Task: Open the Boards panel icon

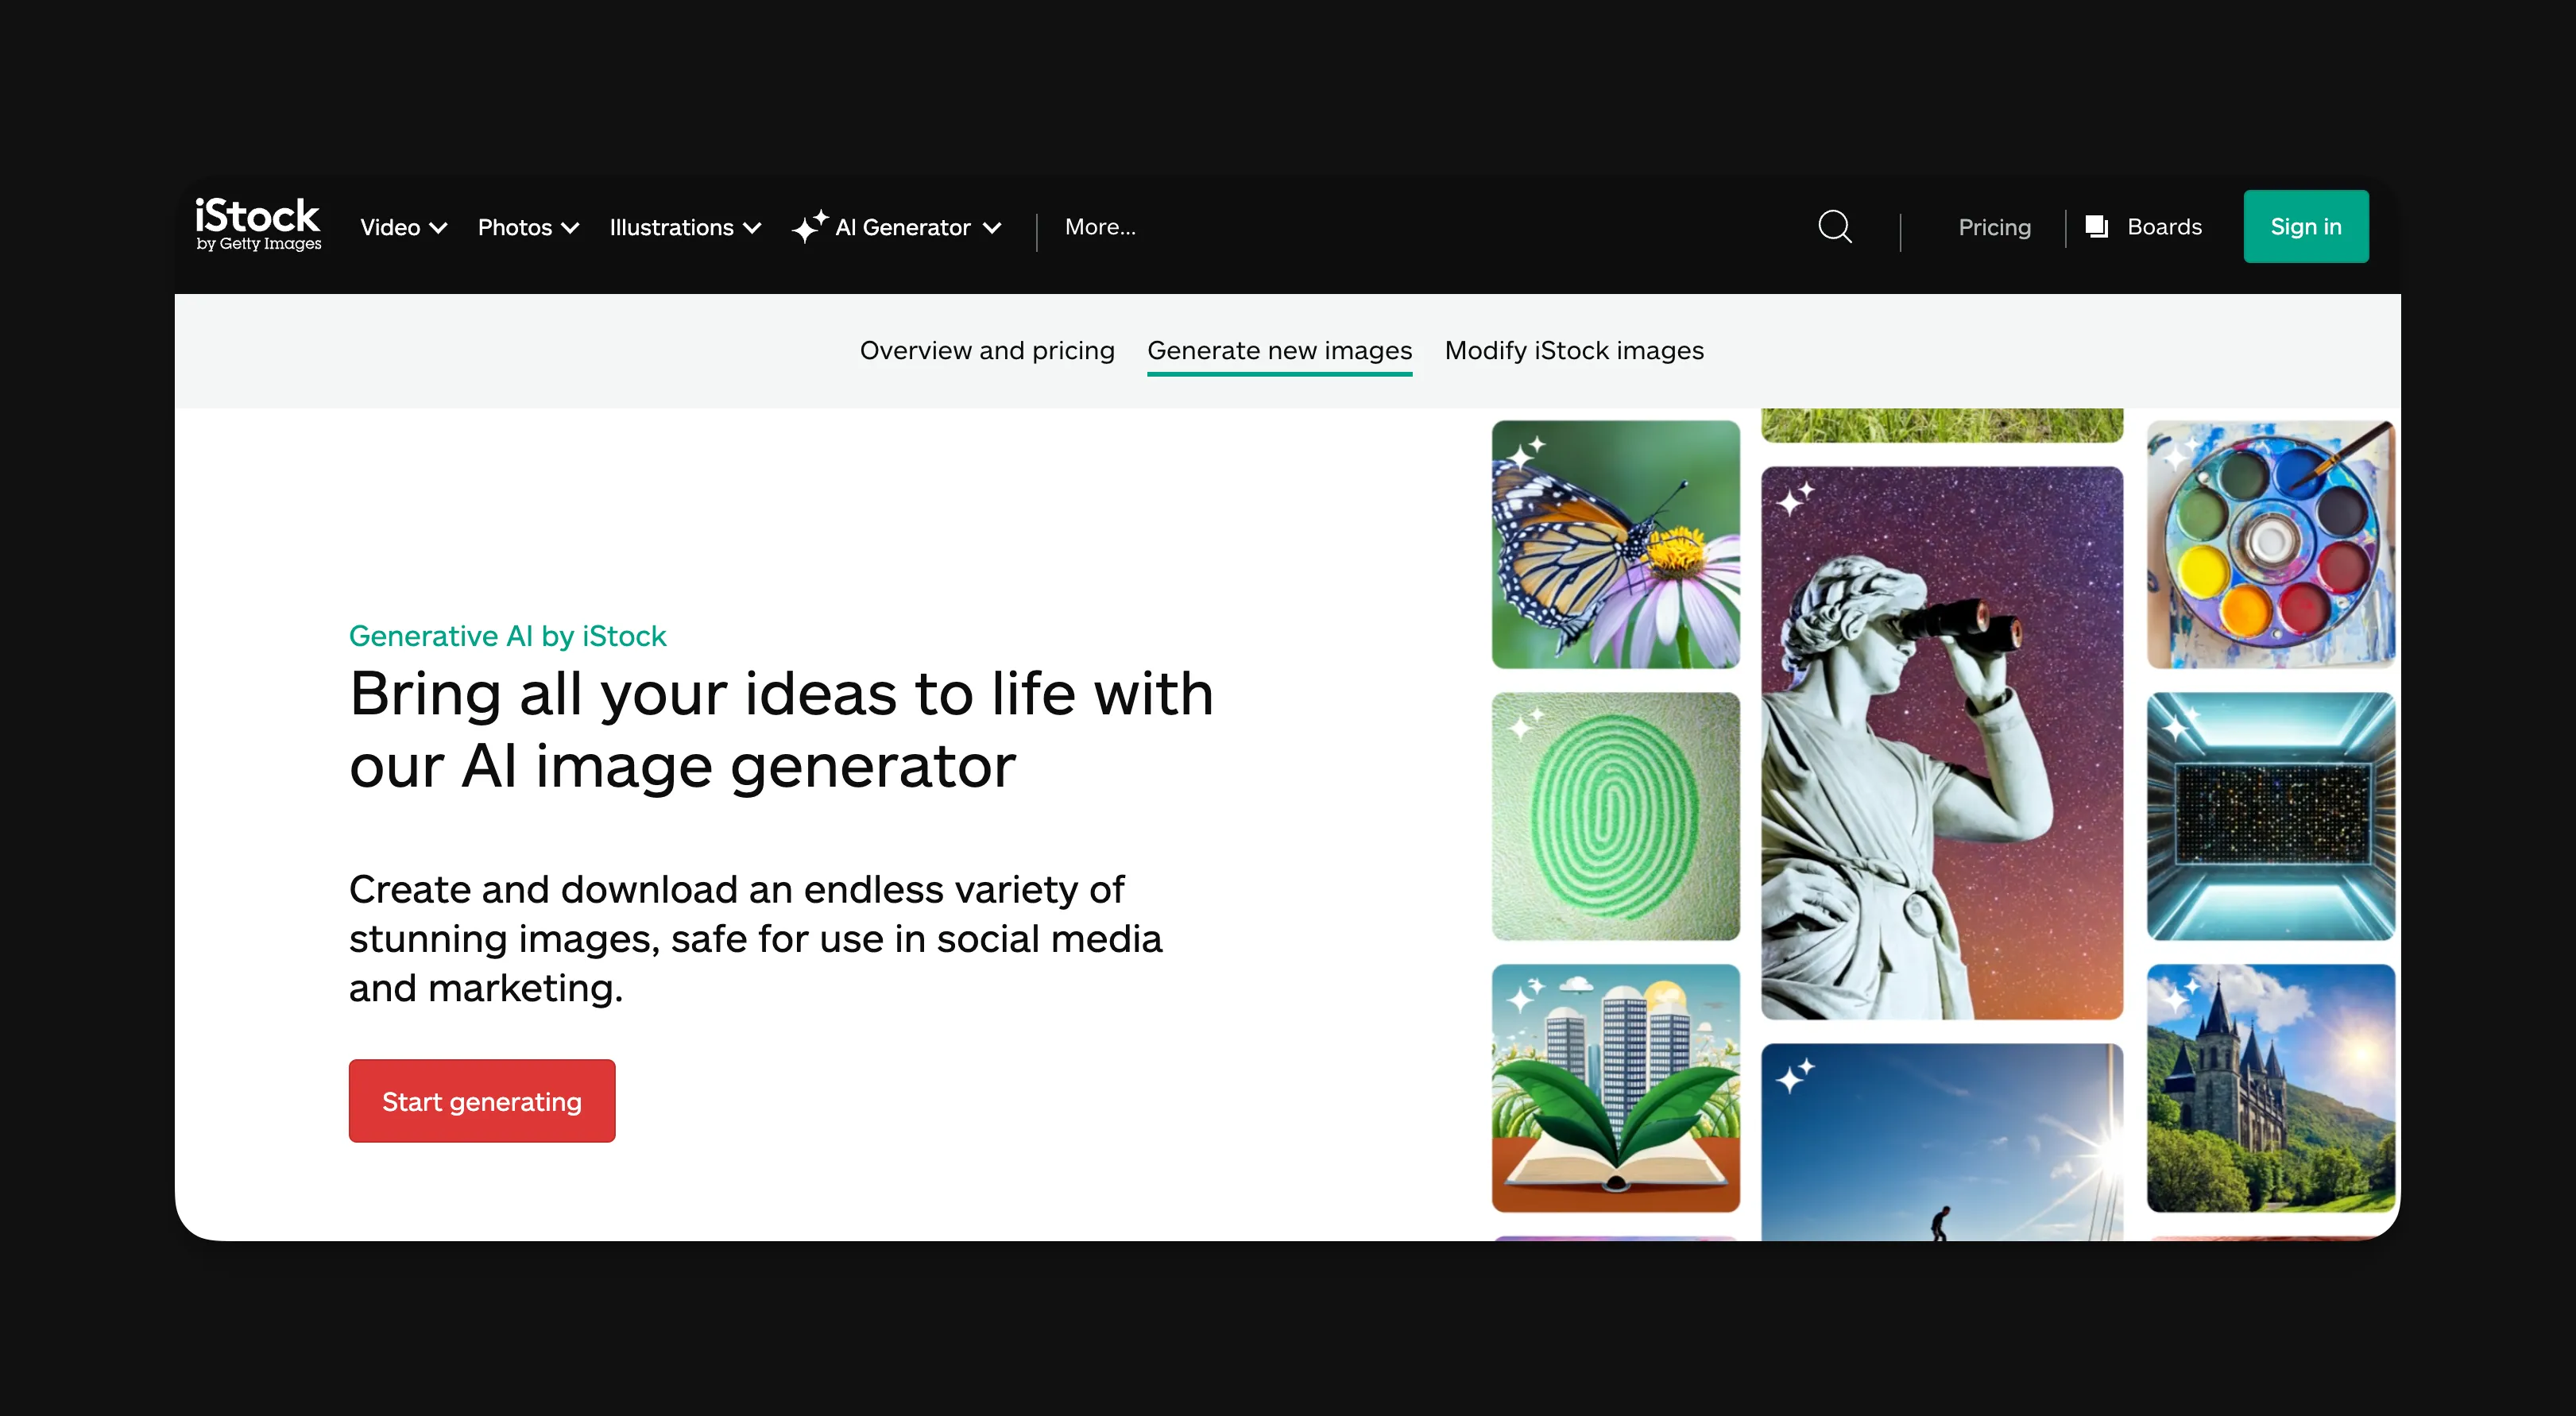Action: (x=2097, y=227)
